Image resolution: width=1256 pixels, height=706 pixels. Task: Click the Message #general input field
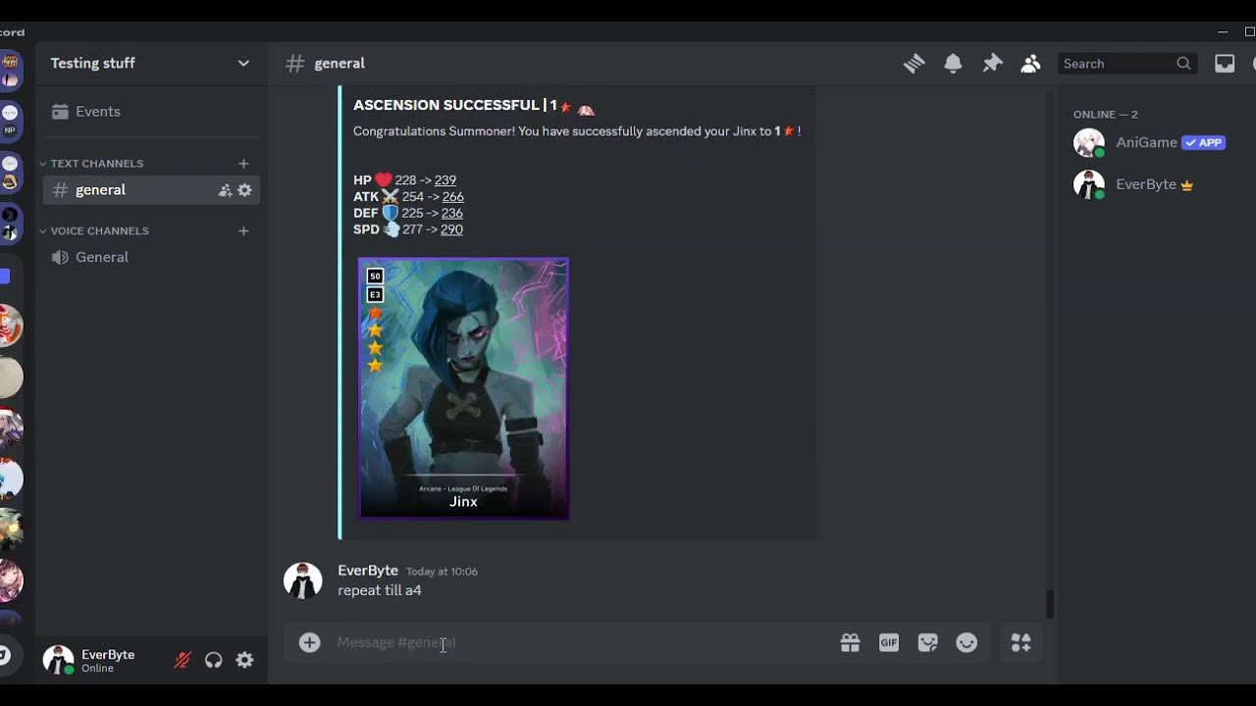click(x=569, y=643)
